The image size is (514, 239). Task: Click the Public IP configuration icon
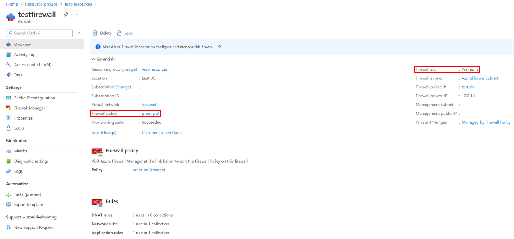(9, 98)
